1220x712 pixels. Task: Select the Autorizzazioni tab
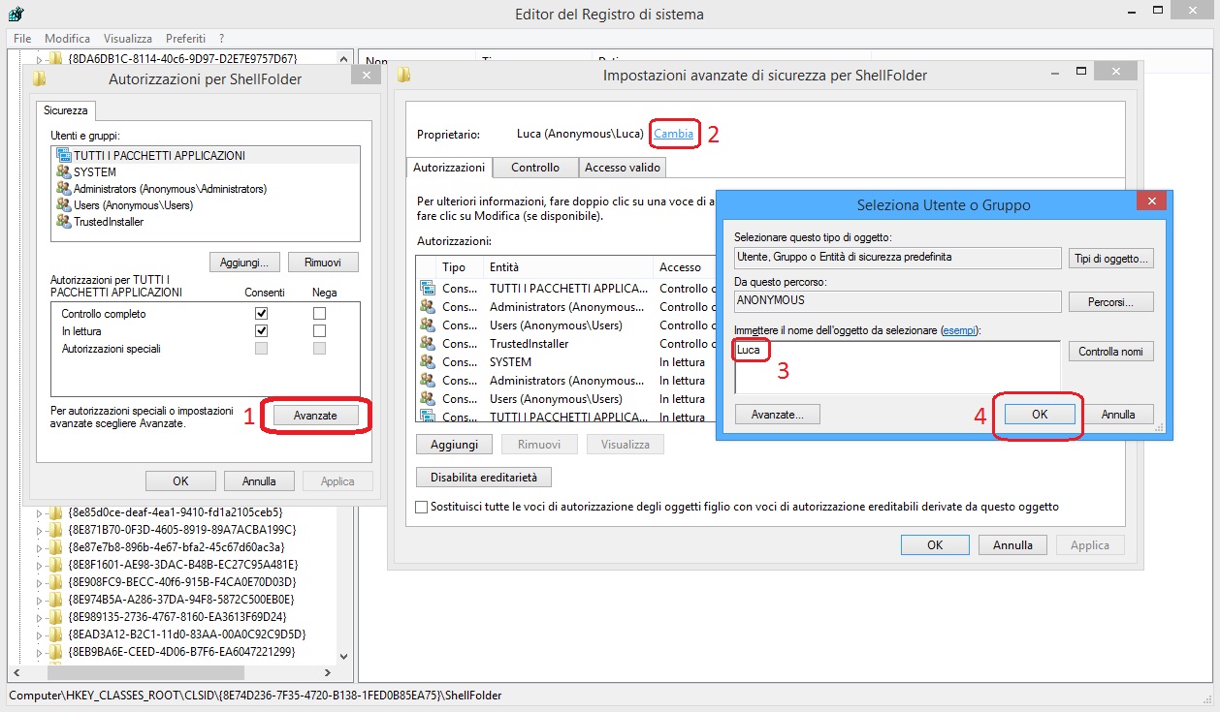coord(449,167)
